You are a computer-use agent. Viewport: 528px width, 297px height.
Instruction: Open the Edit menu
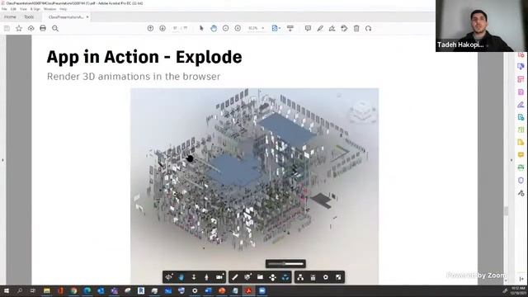13,9
